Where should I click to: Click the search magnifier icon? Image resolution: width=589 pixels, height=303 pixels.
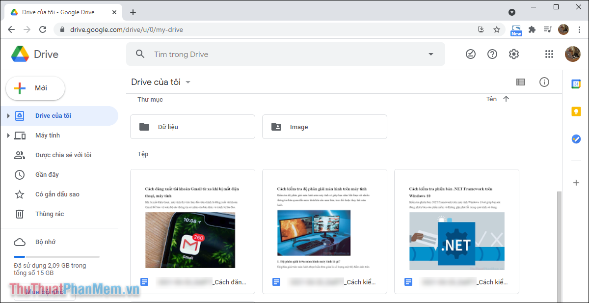(x=140, y=54)
